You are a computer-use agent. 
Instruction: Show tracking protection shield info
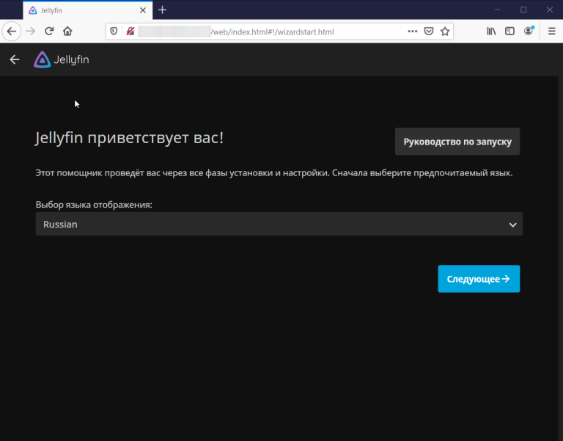114,32
